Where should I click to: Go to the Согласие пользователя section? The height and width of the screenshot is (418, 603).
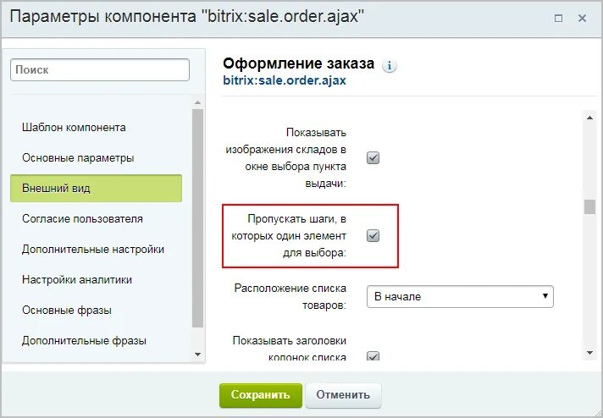[82, 218]
